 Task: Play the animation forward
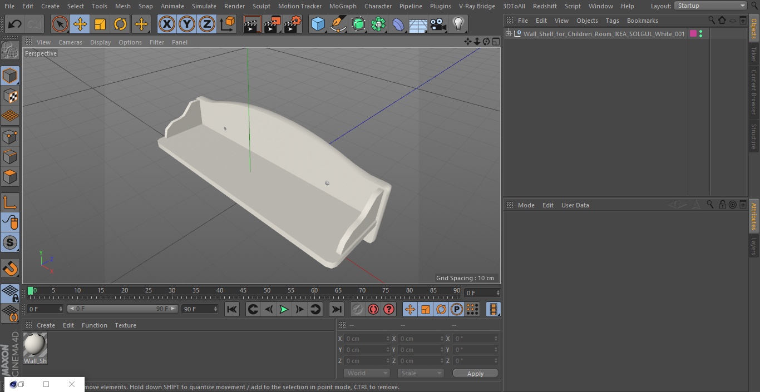(284, 309)
